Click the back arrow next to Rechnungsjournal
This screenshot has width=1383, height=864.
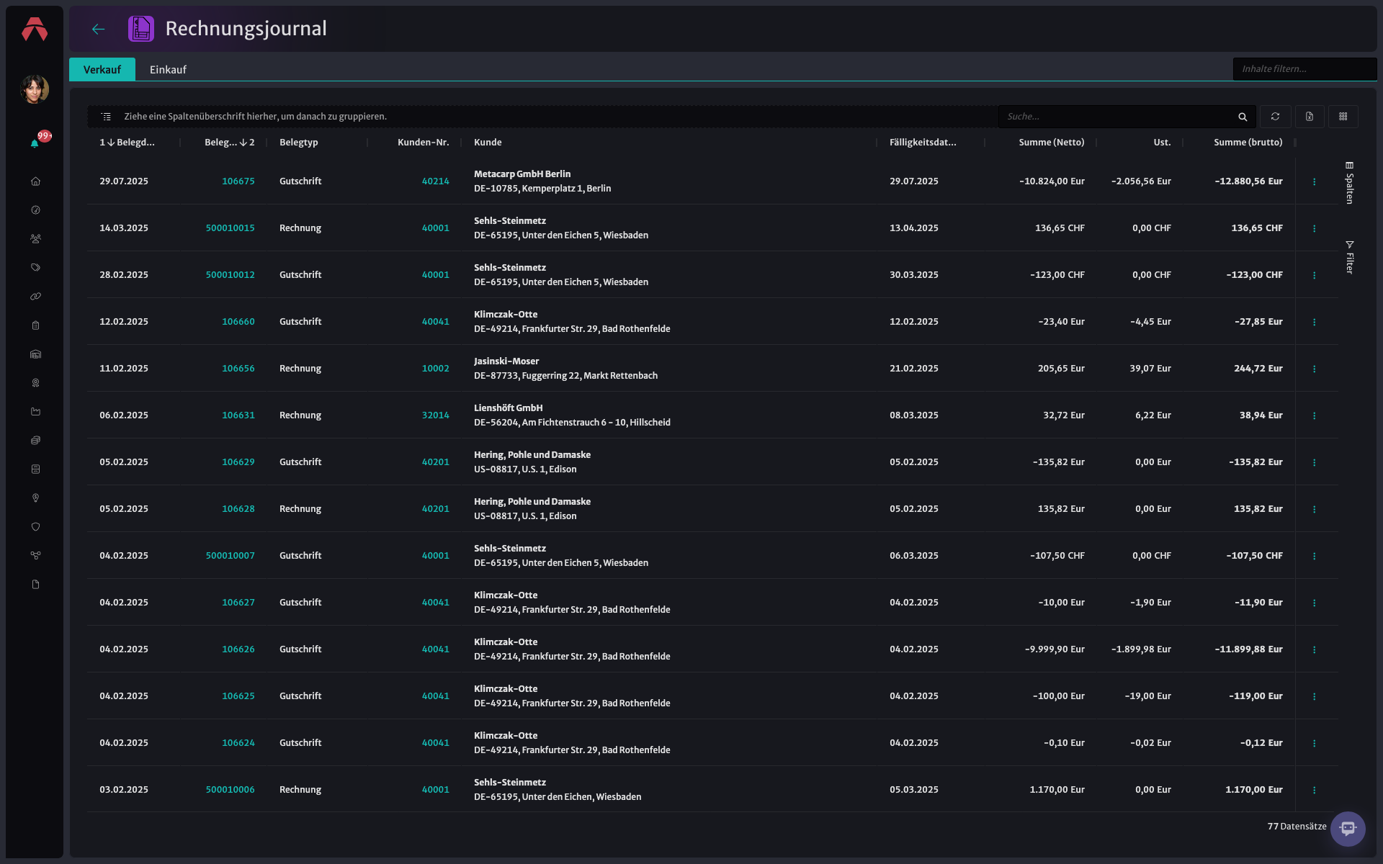point(99,29)
